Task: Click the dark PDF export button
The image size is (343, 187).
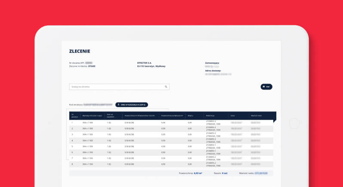Action: click(x=266, y=87)
